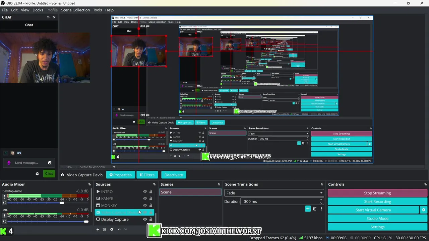Open the Fade transition dropdown
This screenshot has height=241, width=429.
point(274,193)
